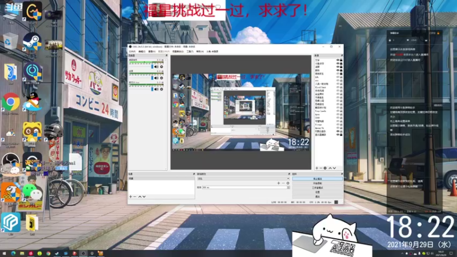Undock the Controls panel via pin icon
Image resolution: width=457 pixels, height=257 pixels.
342,174
